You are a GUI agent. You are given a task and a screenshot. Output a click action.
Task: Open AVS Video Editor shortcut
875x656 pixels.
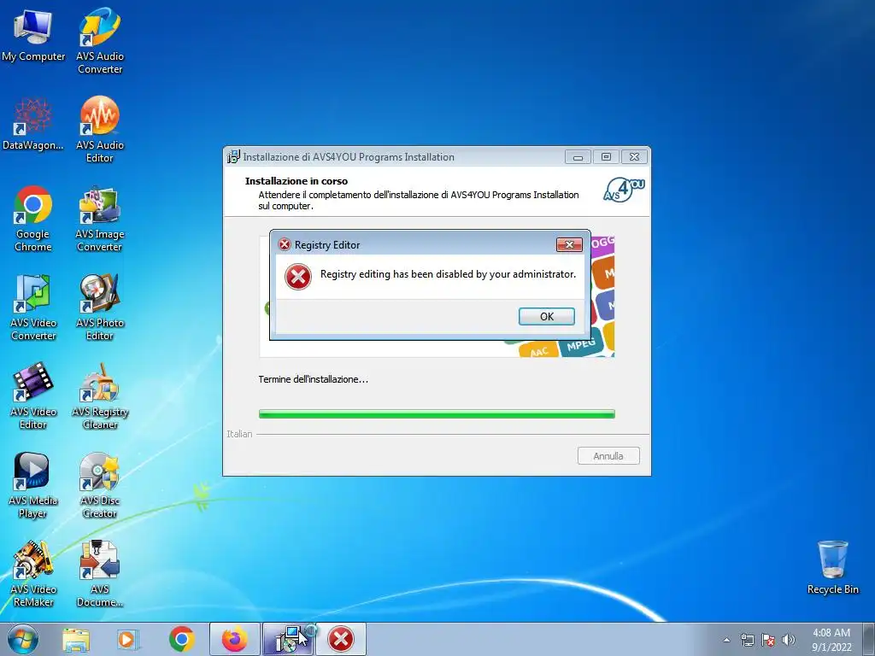33,396
